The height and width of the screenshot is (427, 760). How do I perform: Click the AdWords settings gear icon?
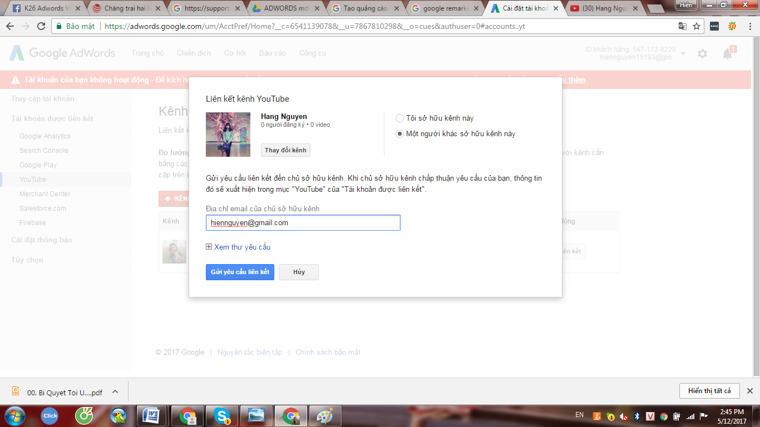pos(702,54)
